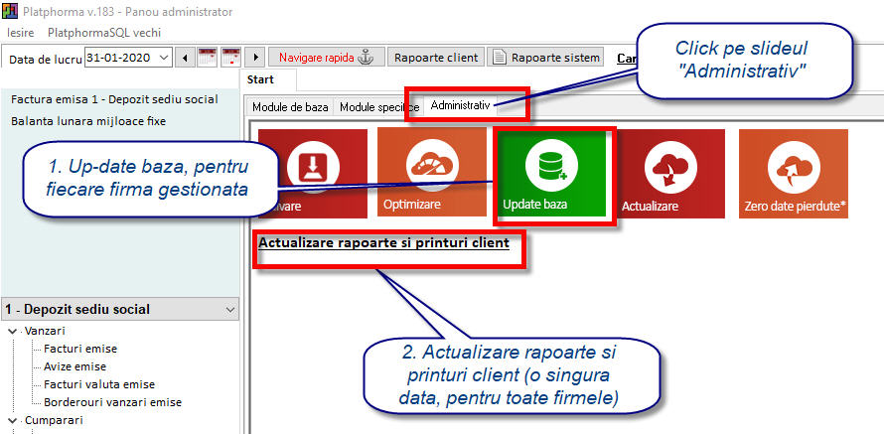Expand the 1 - Depozit sediu social selector
The height and width of the screenshot is (434, 884).
[231, 310]
